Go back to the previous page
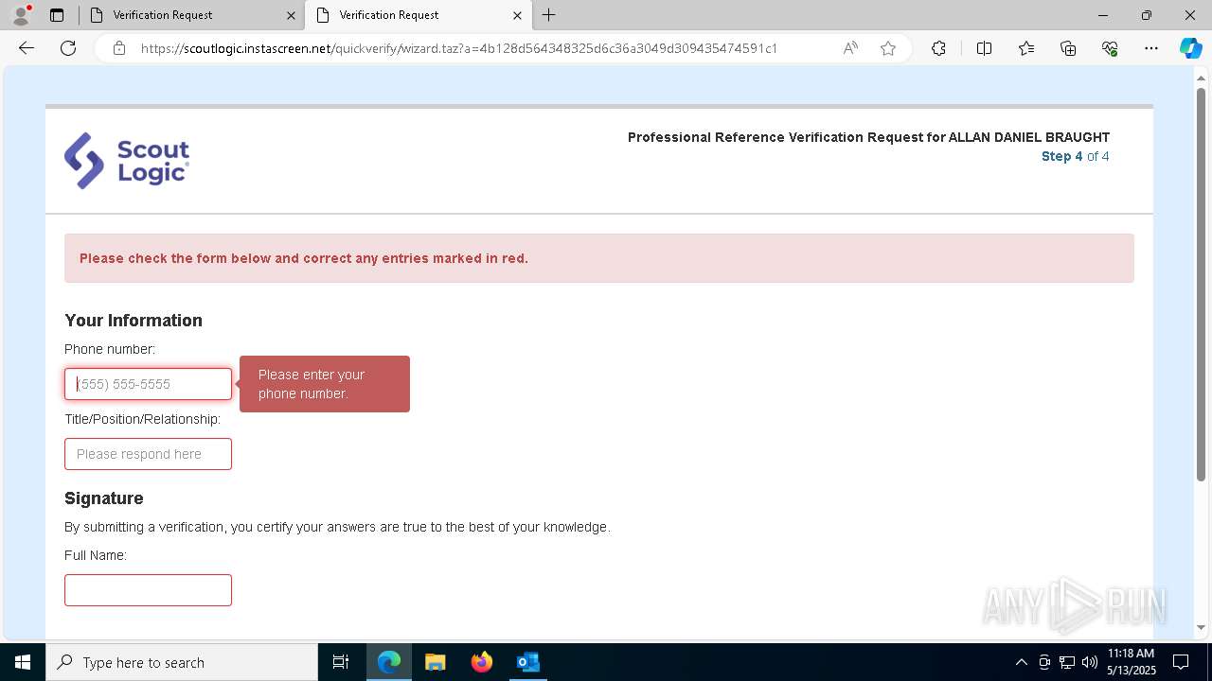Image resolution: width=1212 pixels, height=681 pixels. click(27, 48)
